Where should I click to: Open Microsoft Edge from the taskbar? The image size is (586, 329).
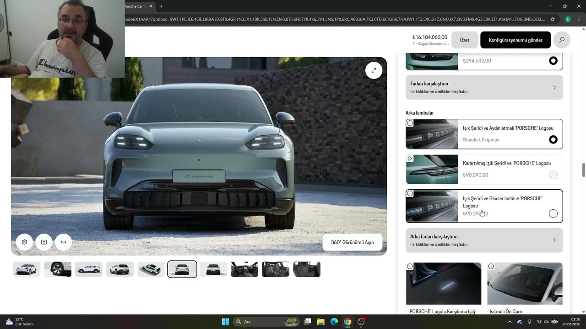(x=334, y=322)
